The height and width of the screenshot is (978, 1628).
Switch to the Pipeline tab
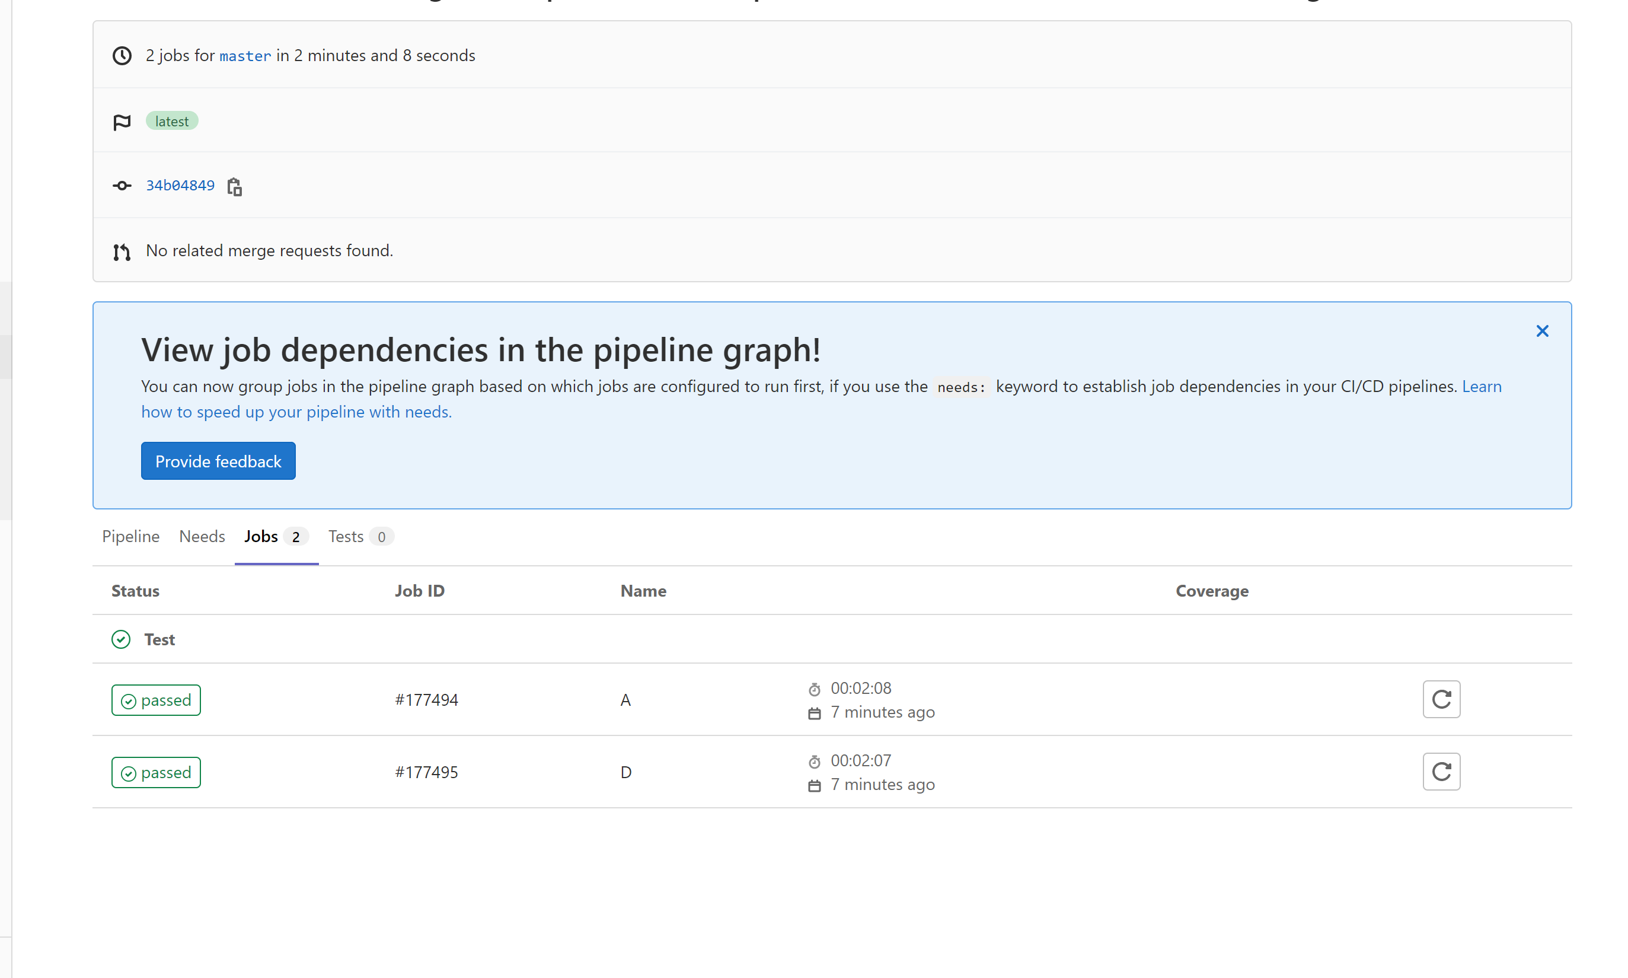coord(130,537)
